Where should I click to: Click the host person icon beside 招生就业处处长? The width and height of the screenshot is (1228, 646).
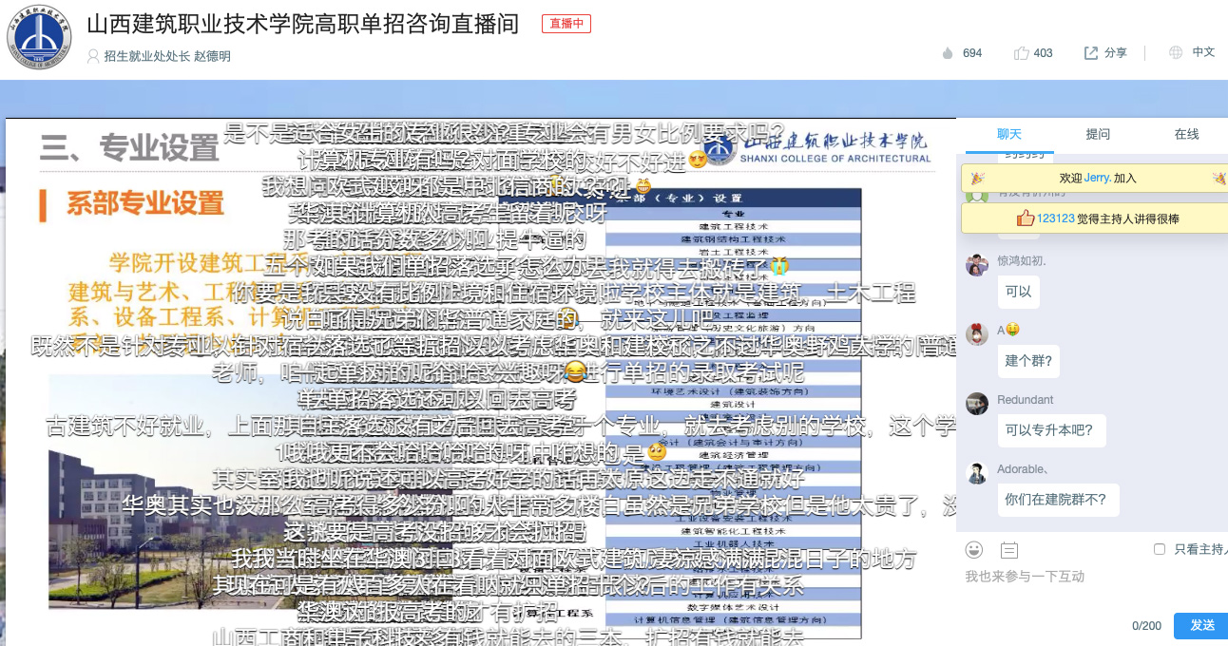point(93,57)
